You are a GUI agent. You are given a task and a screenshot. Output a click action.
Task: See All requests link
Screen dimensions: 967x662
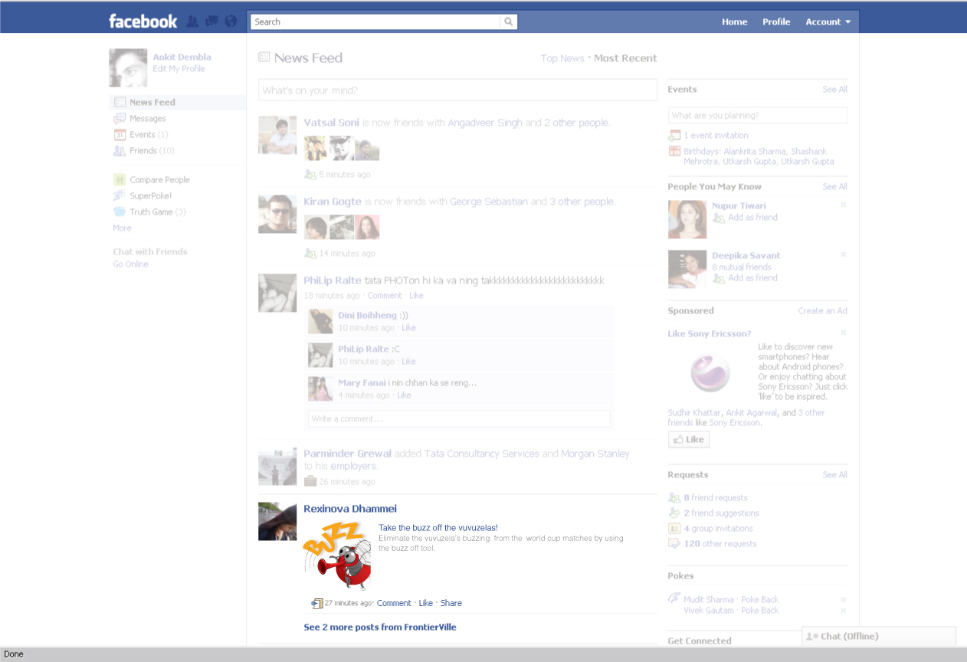tap(834, 474)
